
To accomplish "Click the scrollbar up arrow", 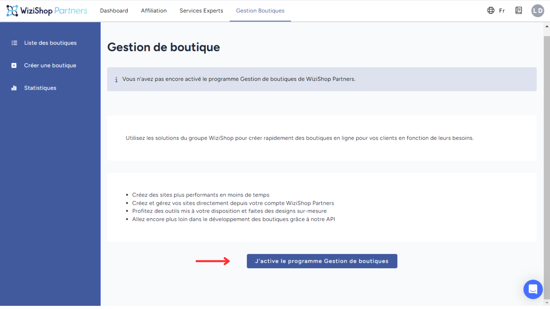I will [x=547, y=26].
